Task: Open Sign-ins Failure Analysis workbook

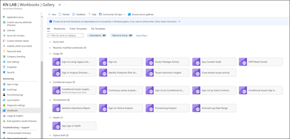Action: [x=121, y=108]
